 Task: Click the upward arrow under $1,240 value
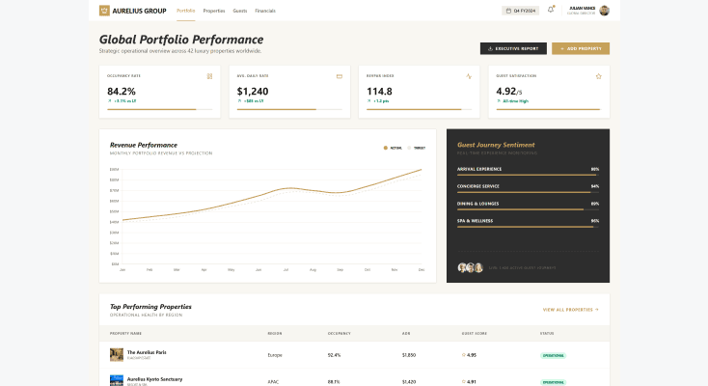click(x=239, y=101)
